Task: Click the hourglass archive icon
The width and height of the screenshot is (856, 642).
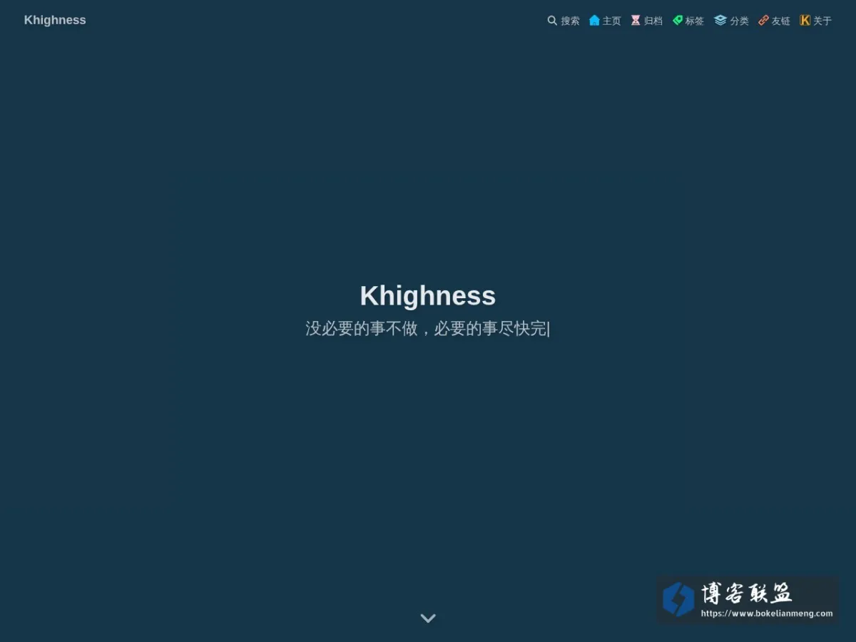Action: (636, 21)
